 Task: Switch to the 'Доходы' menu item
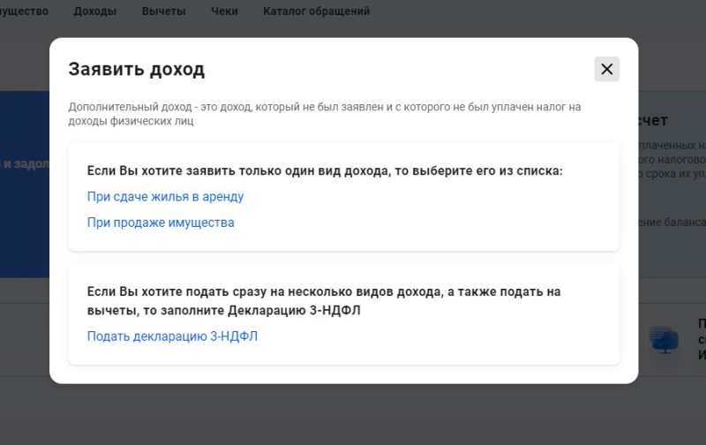[x=95, y=11]
